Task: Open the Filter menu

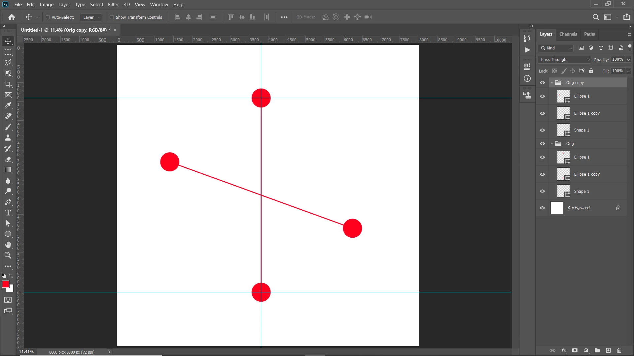Action: click(113, 5)
